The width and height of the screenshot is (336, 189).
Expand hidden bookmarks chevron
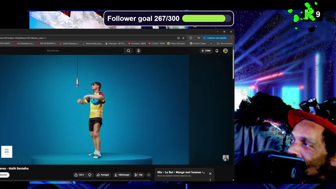(211, 44)
